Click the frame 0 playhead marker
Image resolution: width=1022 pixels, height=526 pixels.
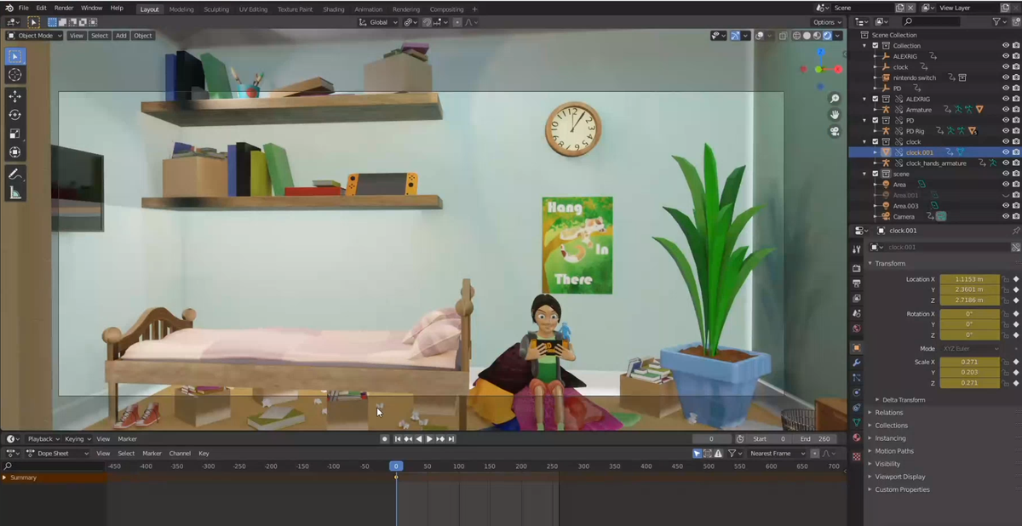(396, 466)
